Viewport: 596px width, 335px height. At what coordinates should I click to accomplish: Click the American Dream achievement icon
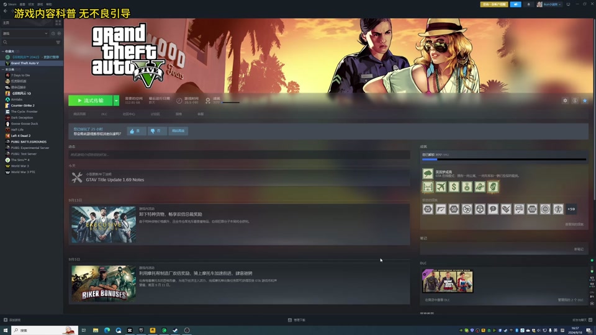tap(428, 174)
